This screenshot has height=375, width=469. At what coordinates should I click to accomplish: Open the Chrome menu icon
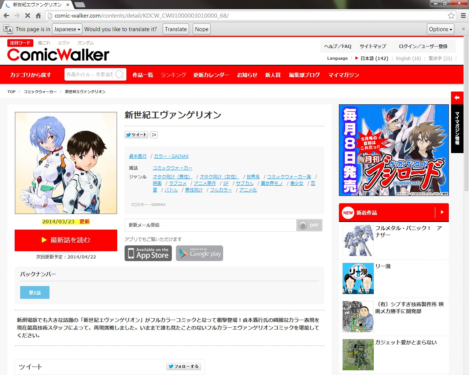pos(463,15)
